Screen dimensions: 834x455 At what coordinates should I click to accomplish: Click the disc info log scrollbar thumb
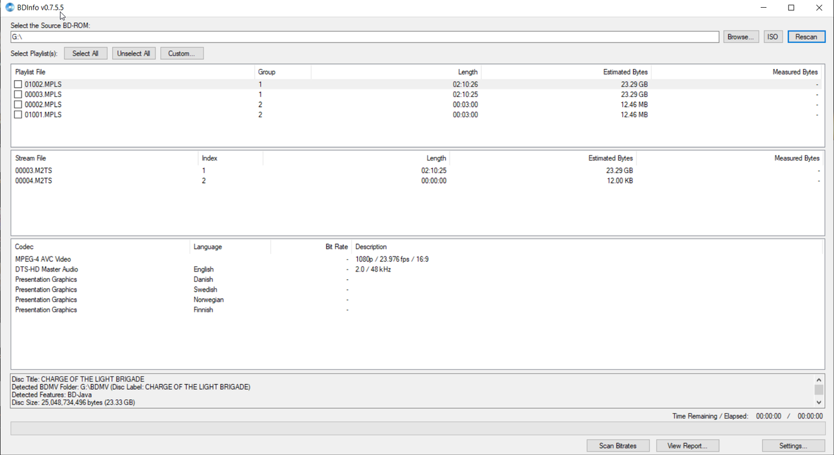819,390
